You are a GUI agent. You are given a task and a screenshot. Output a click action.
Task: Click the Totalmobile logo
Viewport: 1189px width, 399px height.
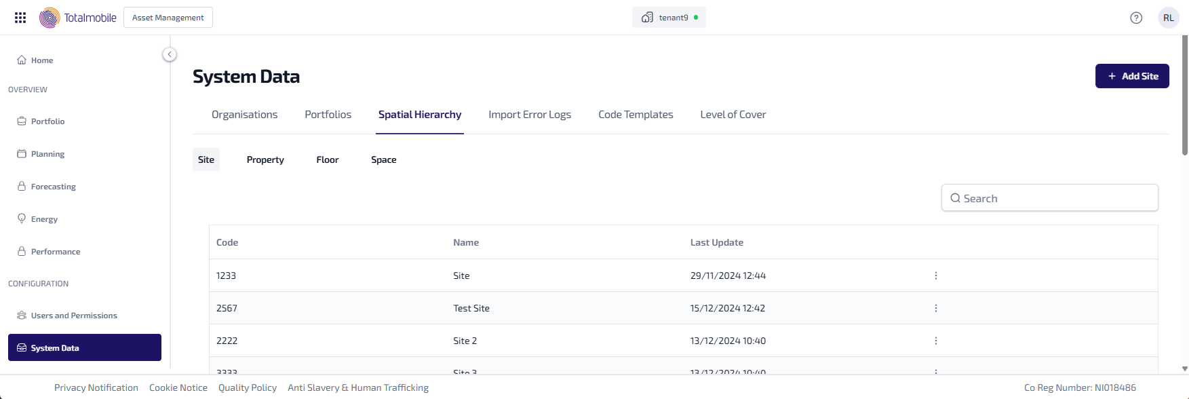[78, 18]
